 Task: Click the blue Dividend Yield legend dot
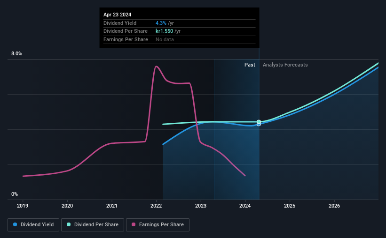(15, 224)
